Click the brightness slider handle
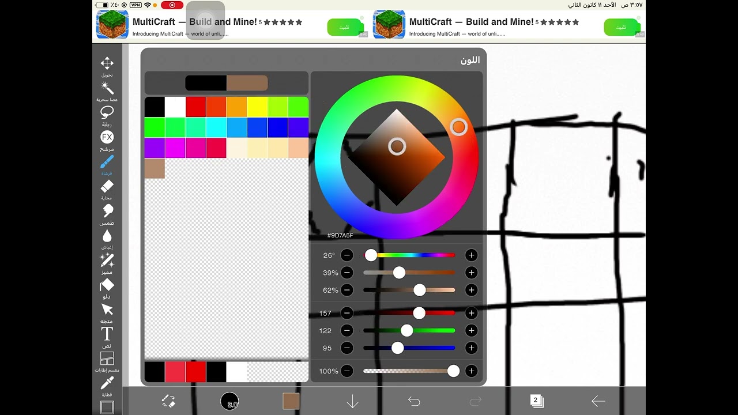The image size is (738, 415). coord(420,290)
